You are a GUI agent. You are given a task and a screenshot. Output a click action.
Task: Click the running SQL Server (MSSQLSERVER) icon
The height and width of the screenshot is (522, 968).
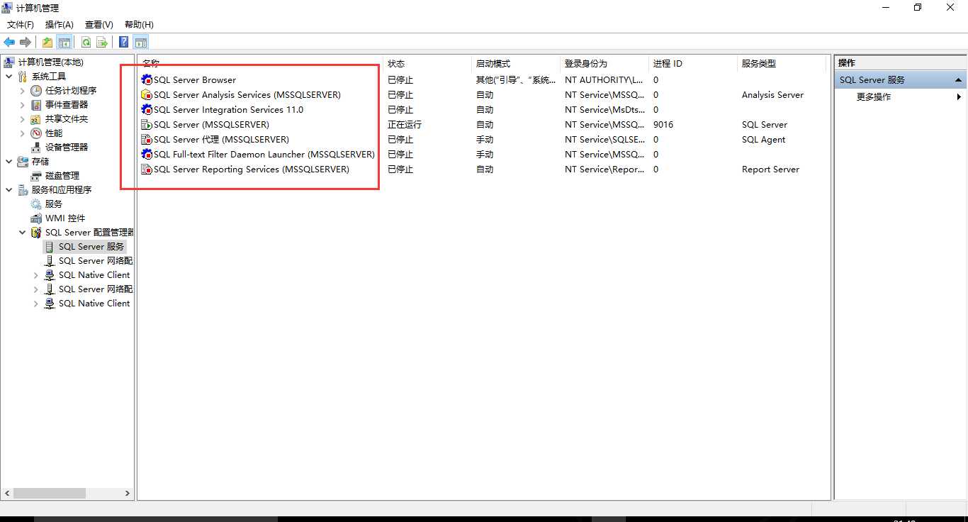coord(147,125)
